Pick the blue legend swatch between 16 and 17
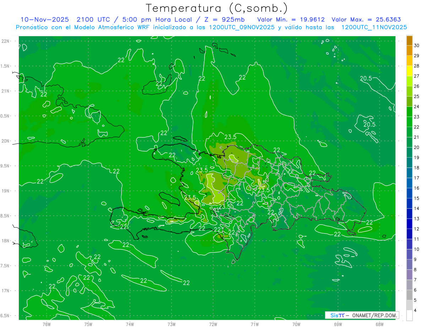Screen dimensions: 426x329 pos(409,183)
